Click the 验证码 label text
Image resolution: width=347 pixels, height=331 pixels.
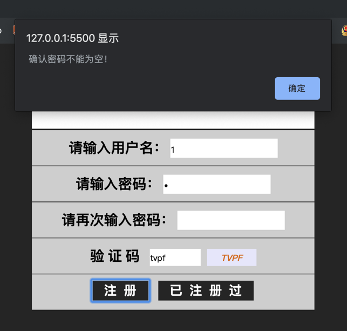point(114,256)
